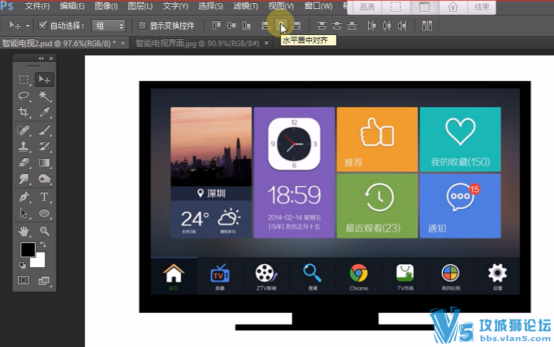Open the 图像(I) menu
554x347 pixels.
107,6
